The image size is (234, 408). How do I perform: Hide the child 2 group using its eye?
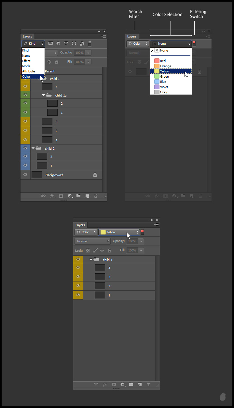(x=25, y=148)
